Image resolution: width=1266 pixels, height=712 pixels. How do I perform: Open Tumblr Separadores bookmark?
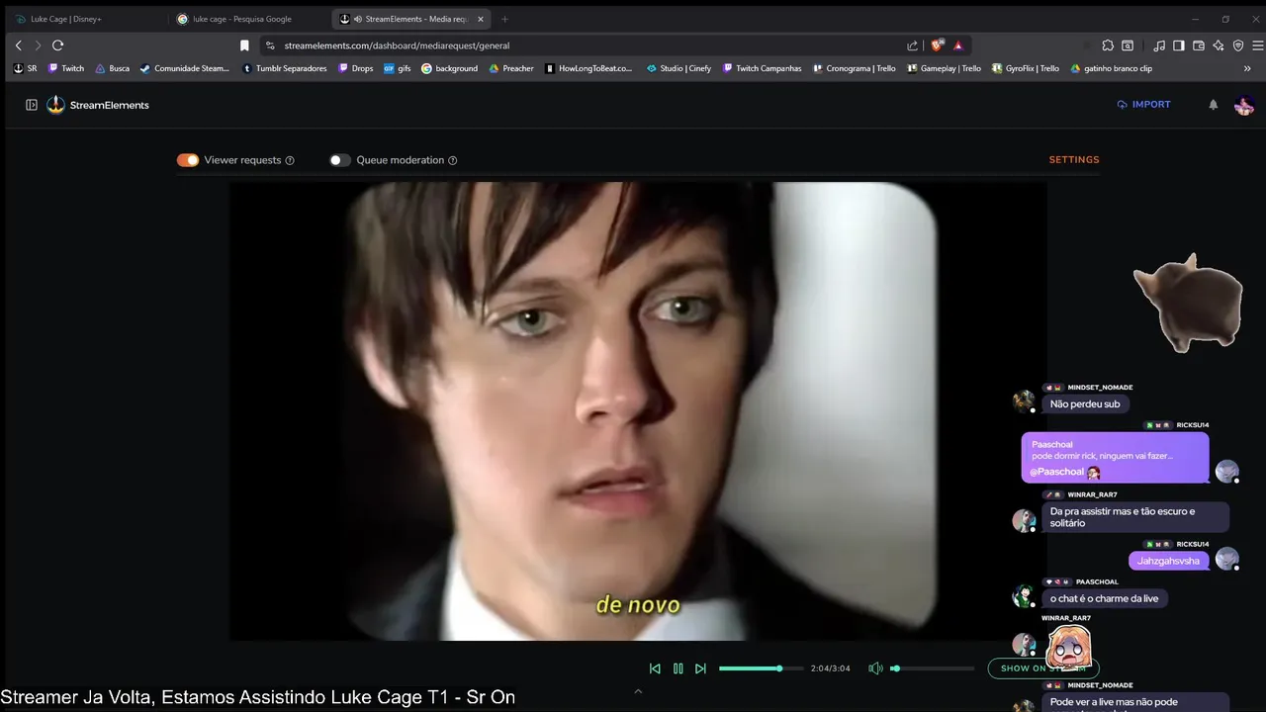(x=285, y=68)
